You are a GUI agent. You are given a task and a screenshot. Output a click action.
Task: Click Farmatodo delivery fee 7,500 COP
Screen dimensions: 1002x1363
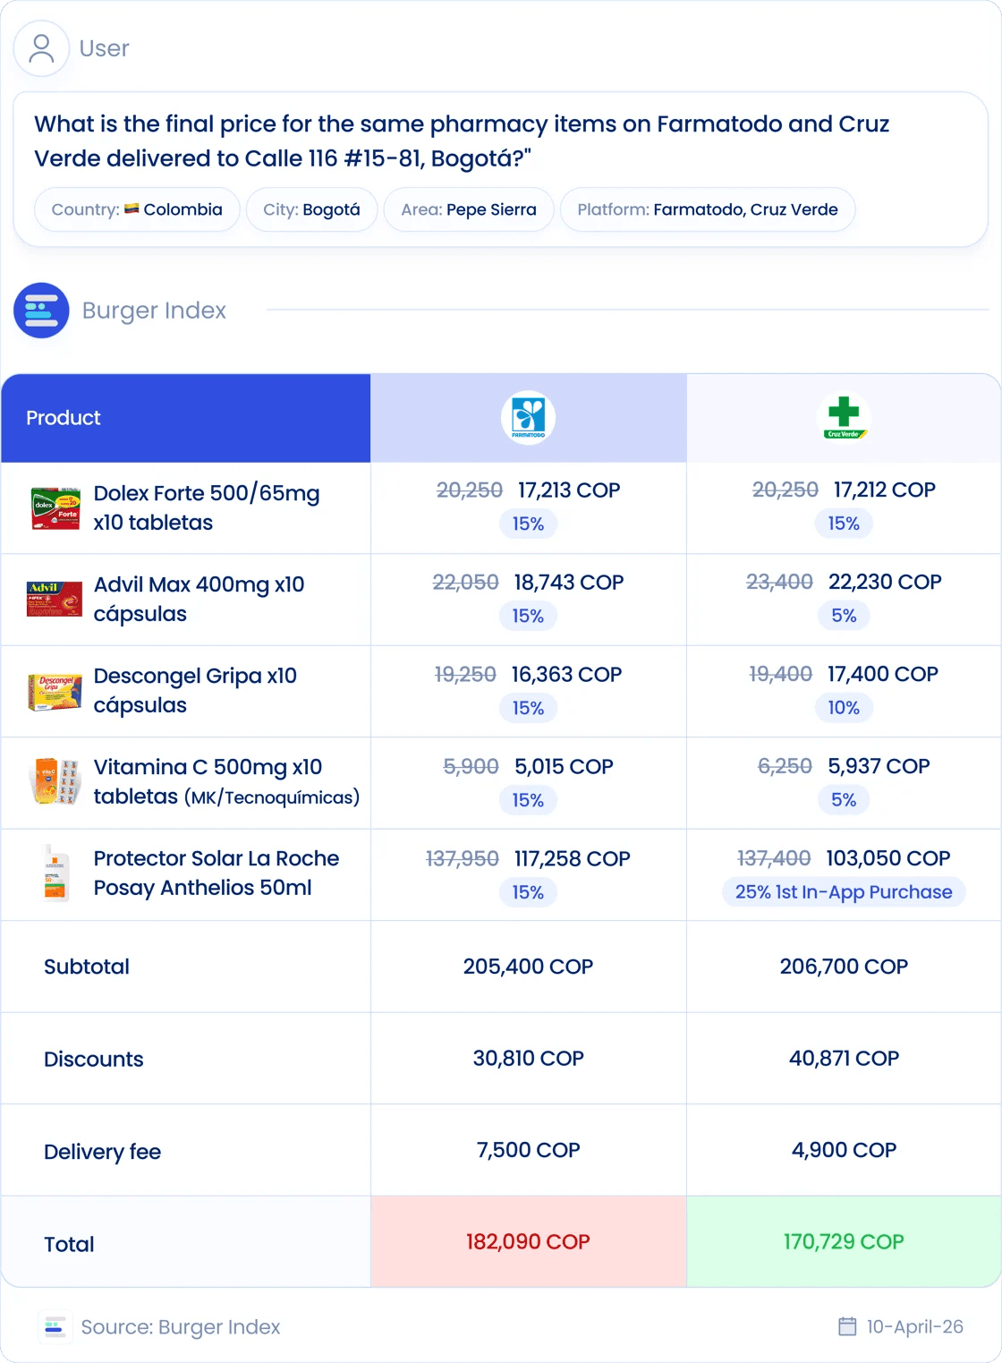(x=528, y=1150)
